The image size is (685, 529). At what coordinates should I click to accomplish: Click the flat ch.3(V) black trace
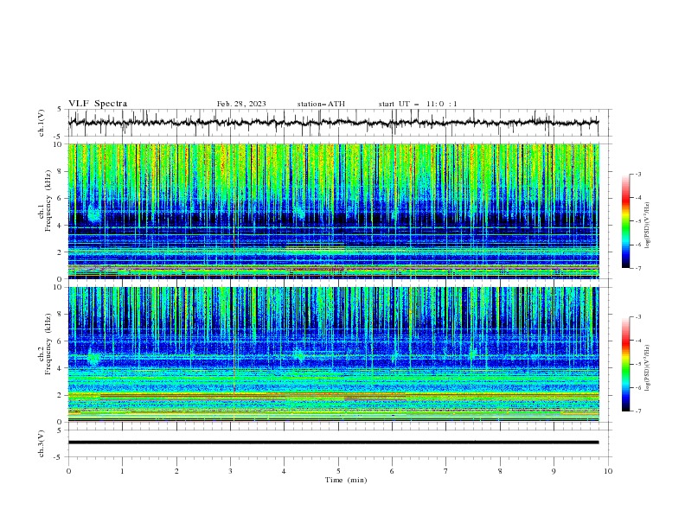click(x=333, y=443)
